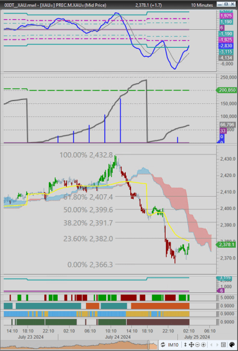Click the 61.80% 2,407.4 Fibonacci label
The width and height of the screenshot is (238, 351).
coord(88,197)
